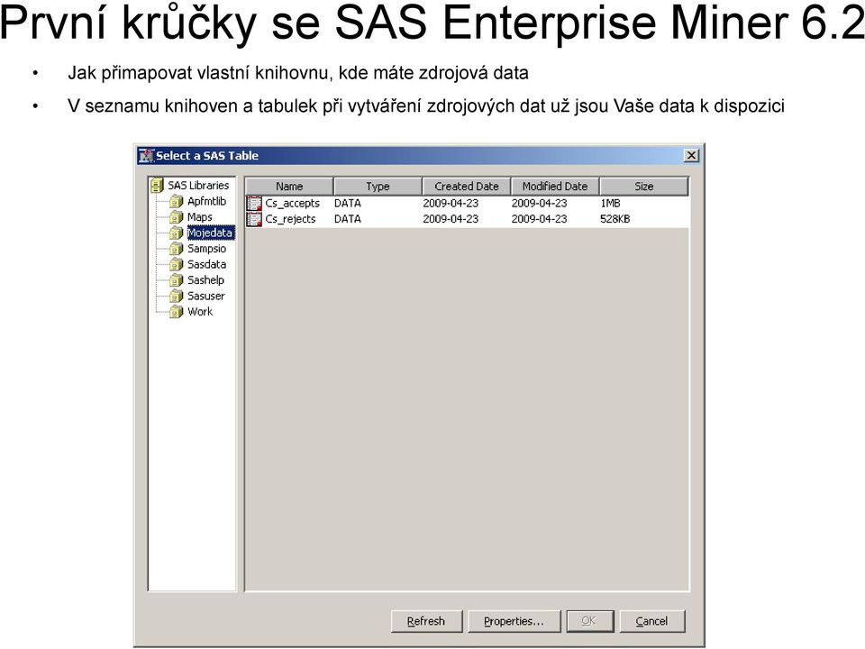Viewport: 865px width, 649px height.
Task: Select the Maps library label
Action: coord(200,217)
